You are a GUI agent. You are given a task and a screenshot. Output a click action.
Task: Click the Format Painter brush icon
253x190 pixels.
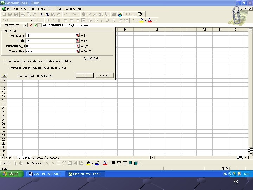pyautogui.click(x=59, y=14)
